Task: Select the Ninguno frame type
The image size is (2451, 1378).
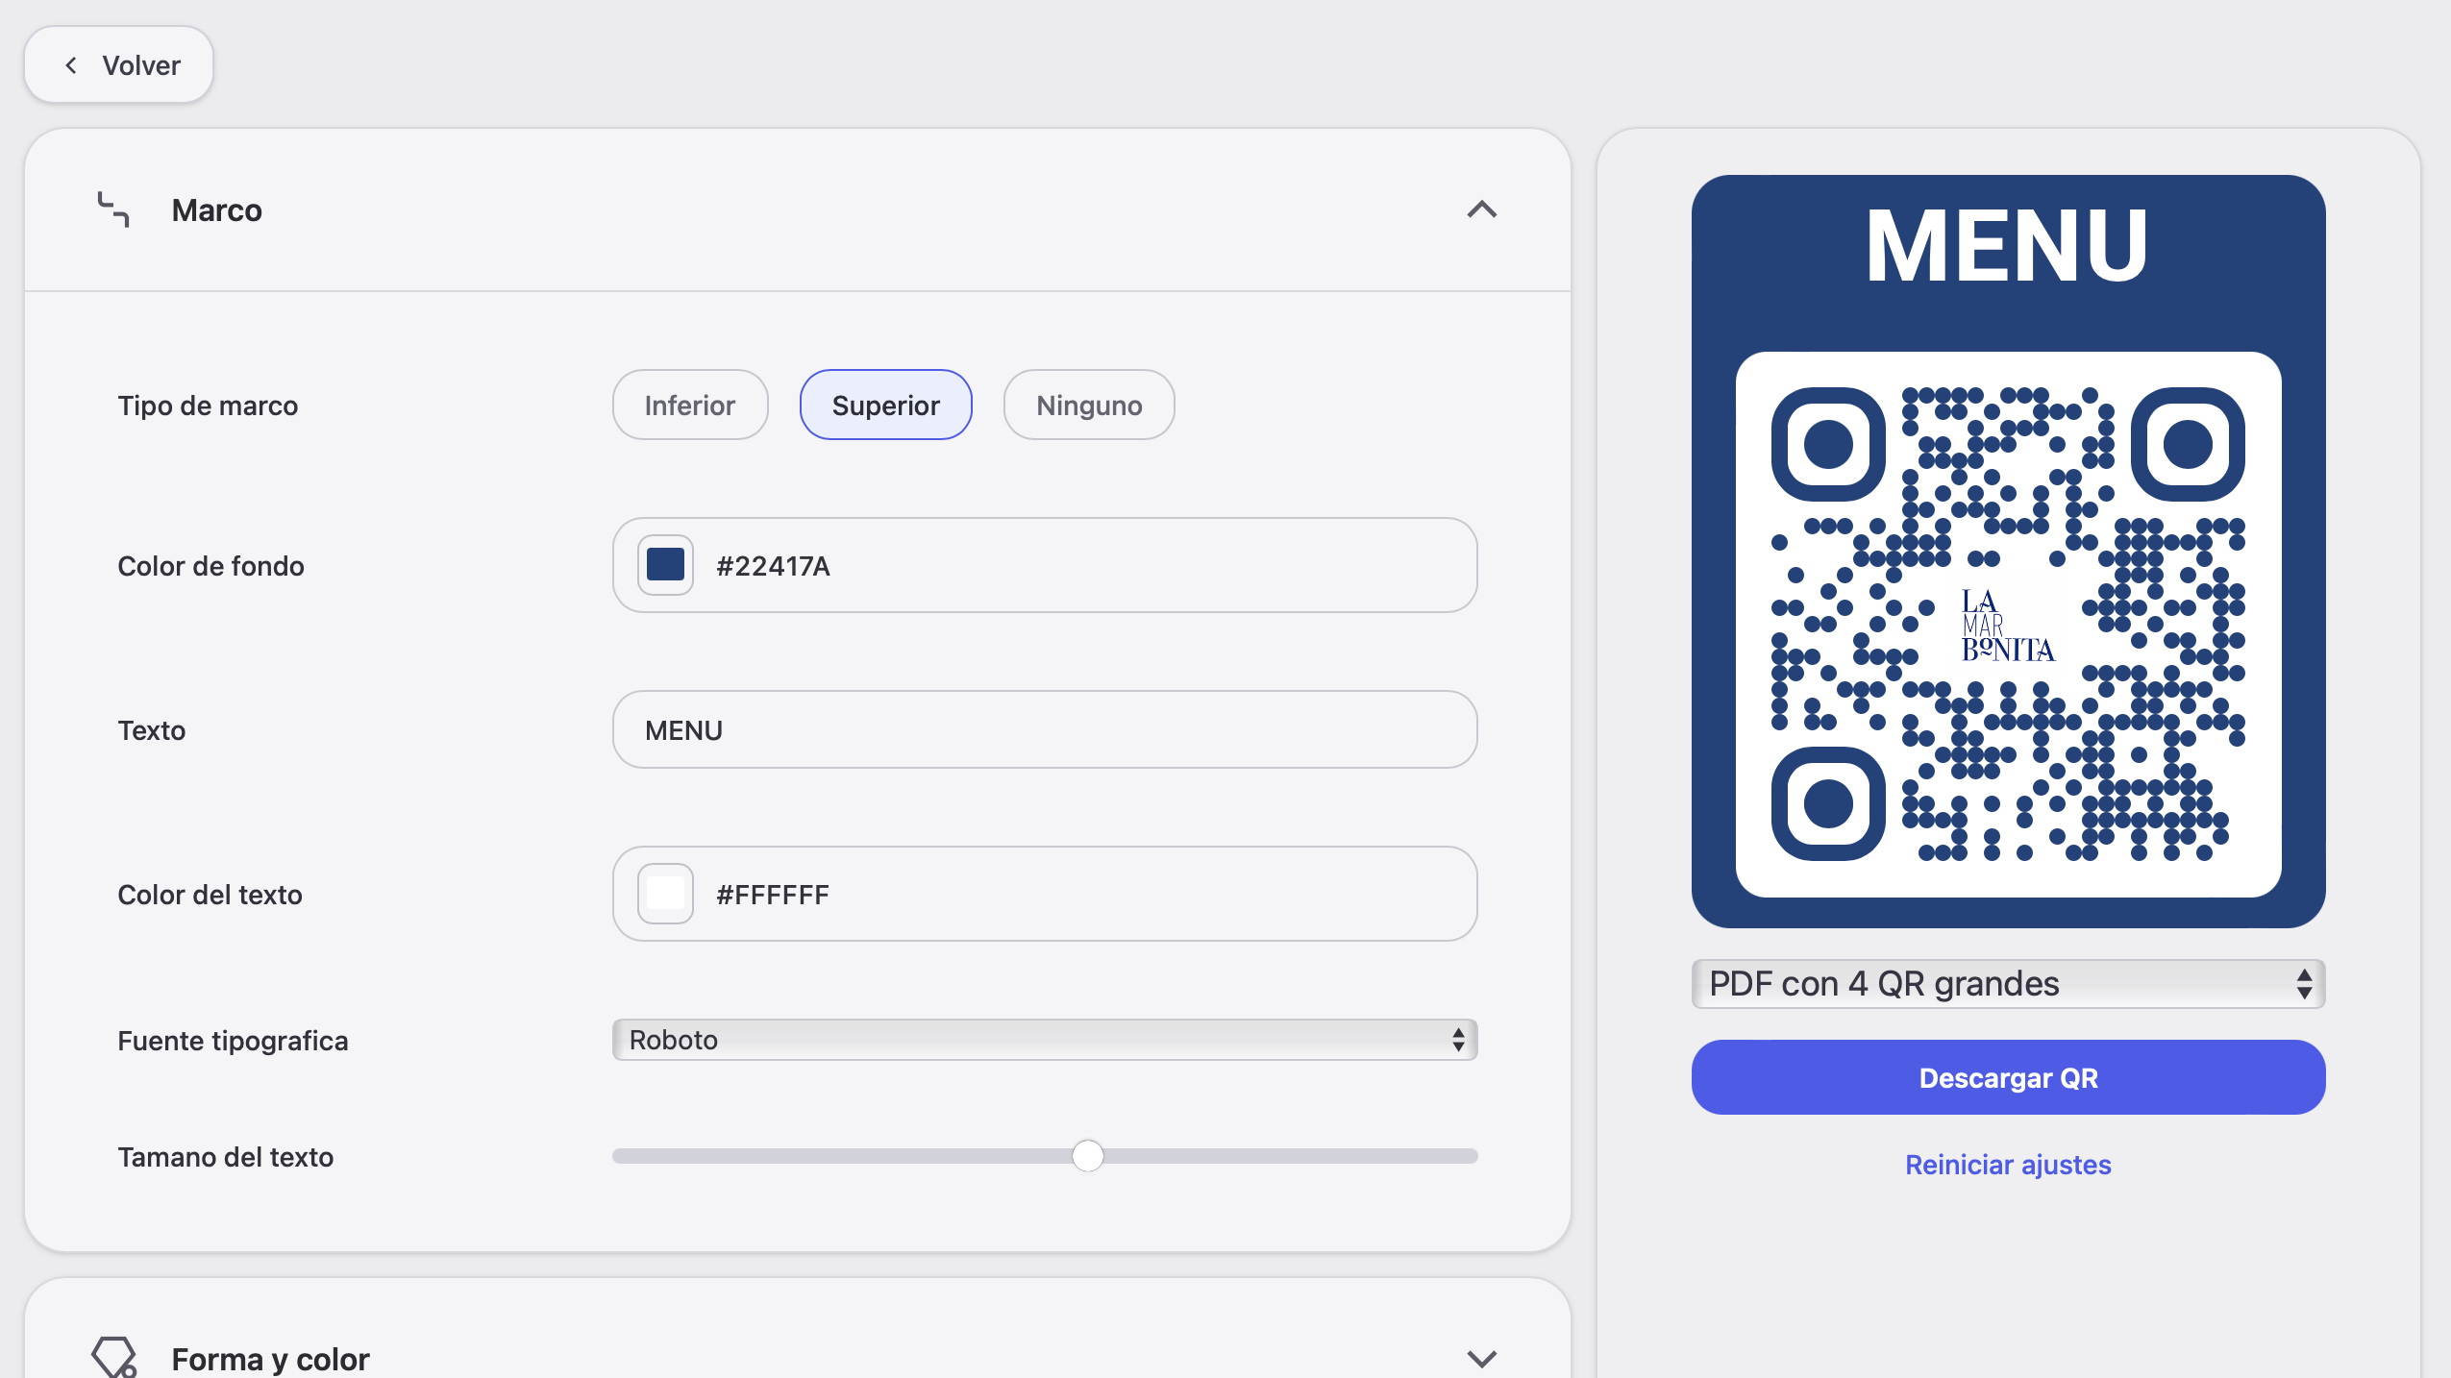Action: pos(1089,405)
